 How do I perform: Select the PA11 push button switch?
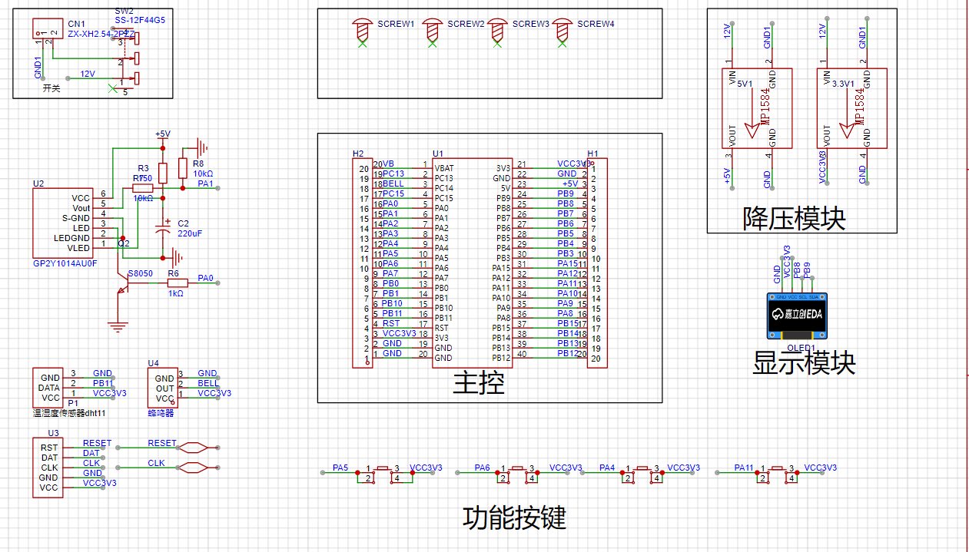[x=777, y=473]
